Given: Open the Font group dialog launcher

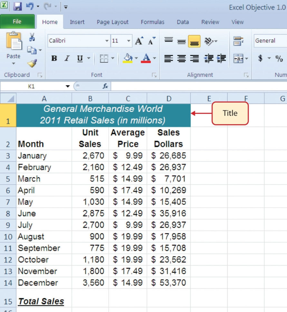Looking at the screenshot, I should [154, 75].
